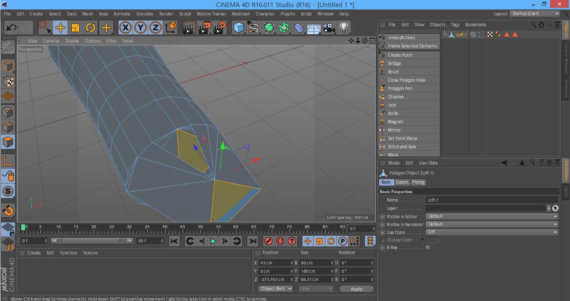Open the Mesh menu
This screenshot has width=570, height=301.
point(88,14)
